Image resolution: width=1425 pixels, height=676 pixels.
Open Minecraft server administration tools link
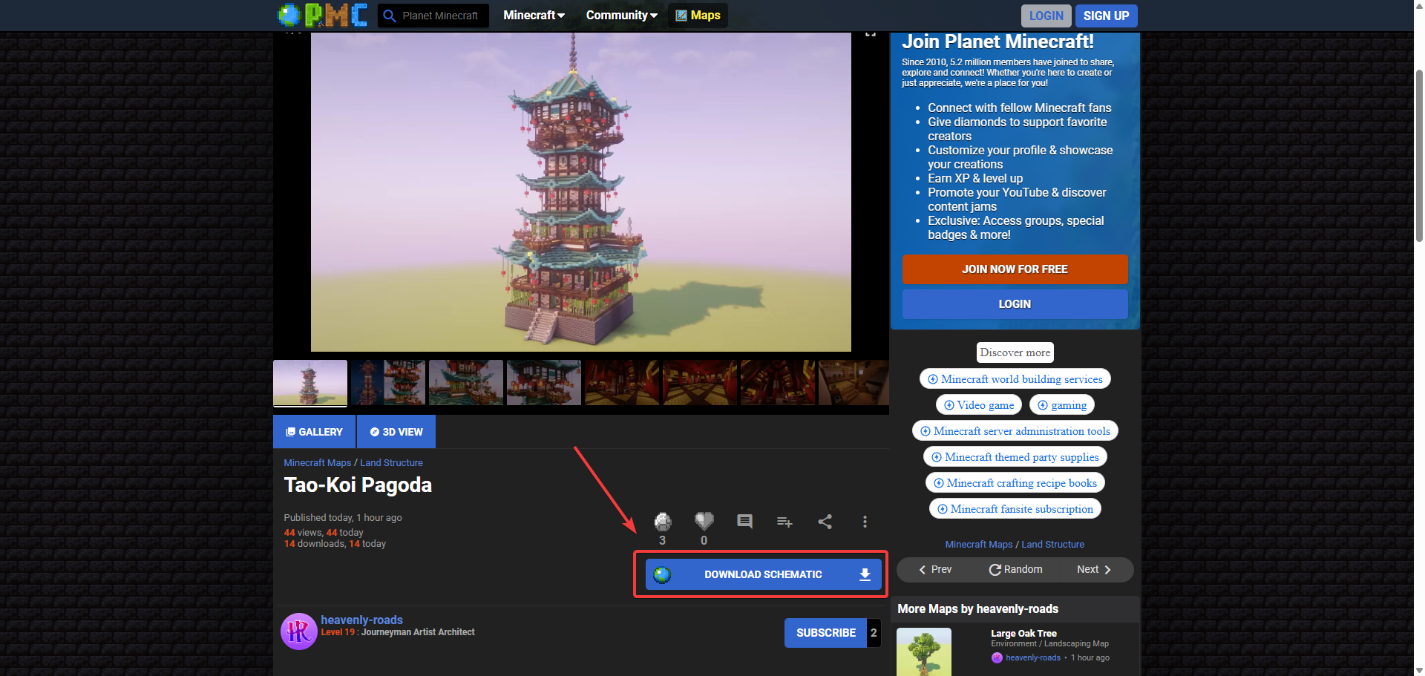1015,431
